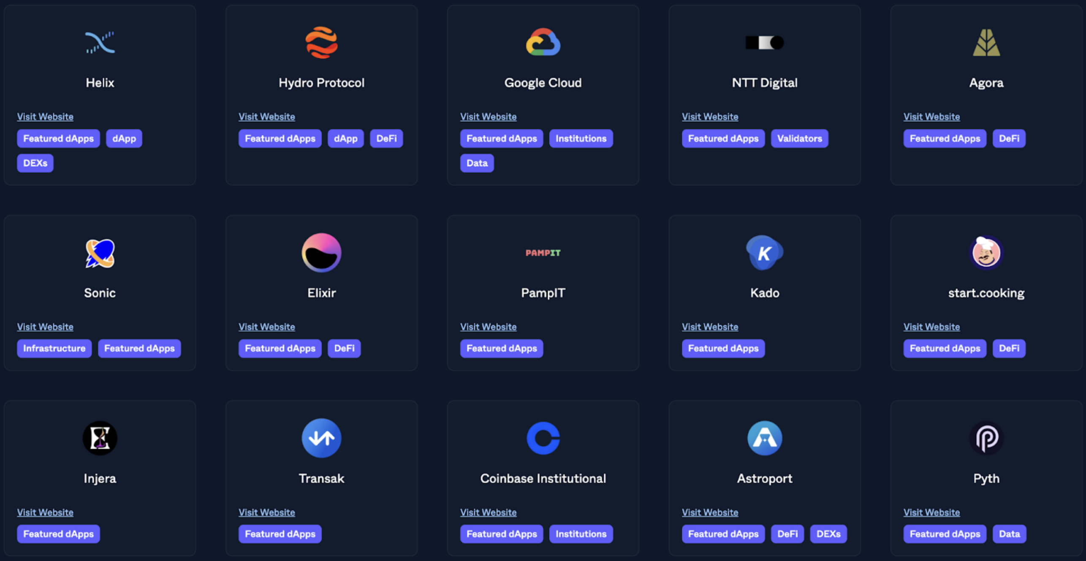This screenshot has width=1086, height=561.
Task: Select the Data tag on Google Cloud card
Action: coord(477,163)
